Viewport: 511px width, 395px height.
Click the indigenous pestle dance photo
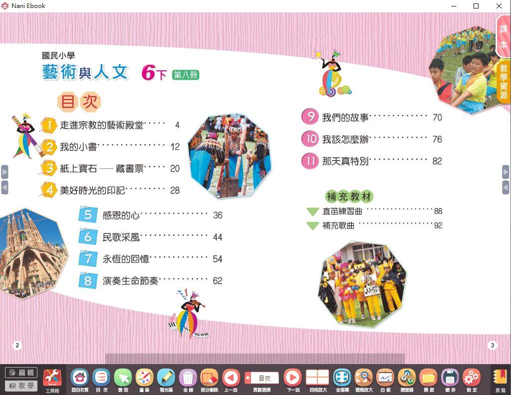click(x=230, y=156)
